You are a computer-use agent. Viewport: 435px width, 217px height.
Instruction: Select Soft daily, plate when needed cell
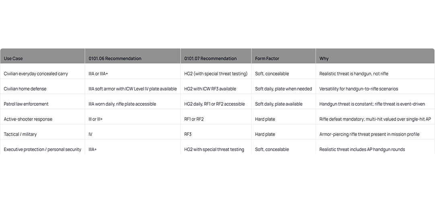(x=283, y=89)
